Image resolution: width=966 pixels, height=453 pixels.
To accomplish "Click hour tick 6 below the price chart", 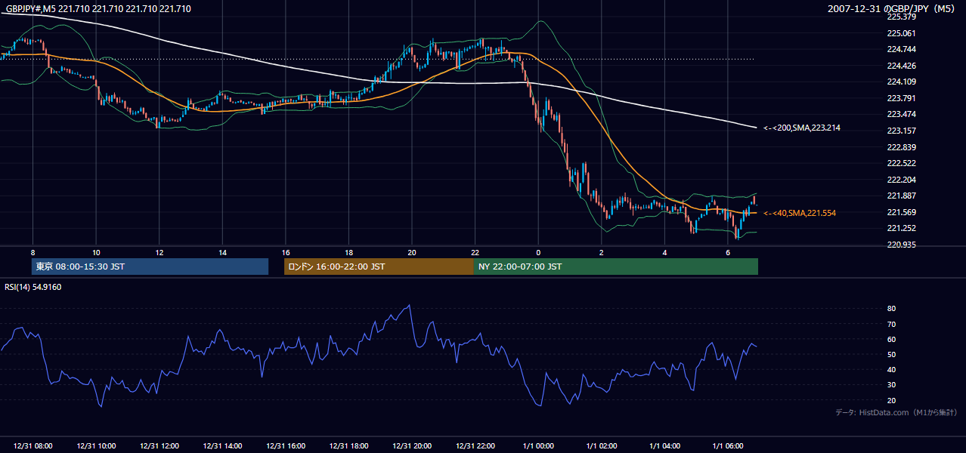I will click(x=728, y=252).
